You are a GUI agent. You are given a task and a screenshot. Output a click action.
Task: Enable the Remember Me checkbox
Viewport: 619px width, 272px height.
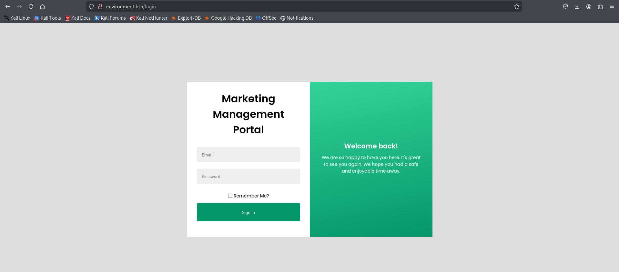coord(230,196)
